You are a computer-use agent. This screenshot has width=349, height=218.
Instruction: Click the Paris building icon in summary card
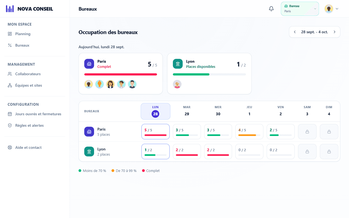pos(89,64)
